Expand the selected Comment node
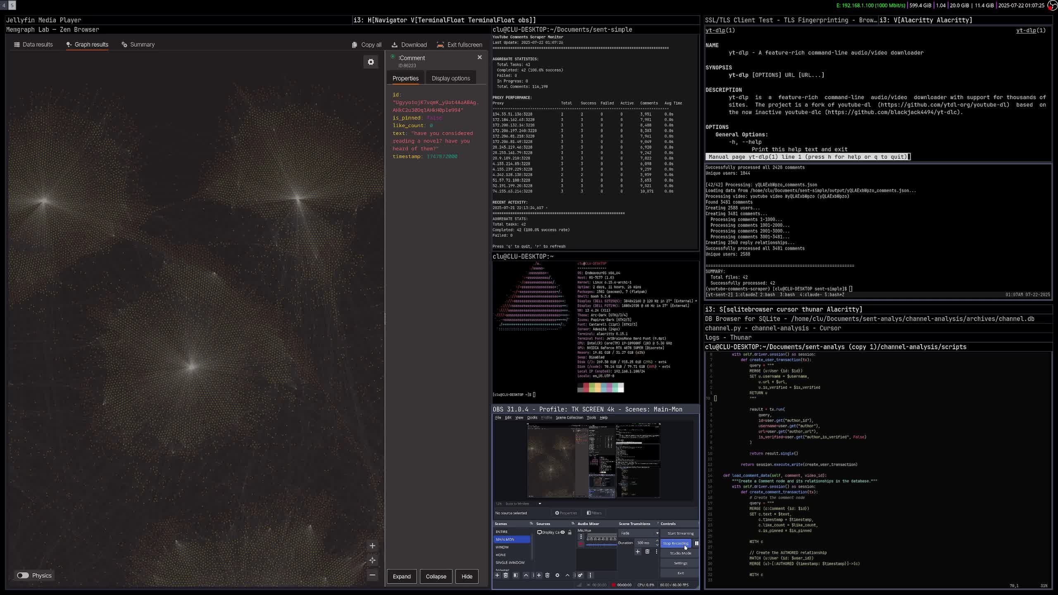The image size is (1058, 595). (x=402, y=576)
